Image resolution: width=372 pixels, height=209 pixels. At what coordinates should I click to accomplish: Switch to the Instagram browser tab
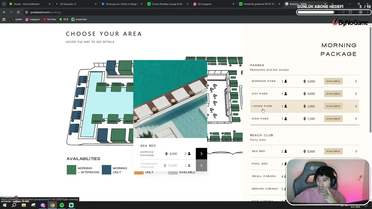[x=214, y=4]
